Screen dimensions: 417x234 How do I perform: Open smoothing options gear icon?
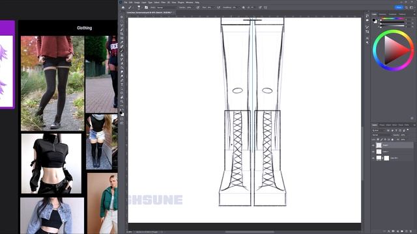243,7
